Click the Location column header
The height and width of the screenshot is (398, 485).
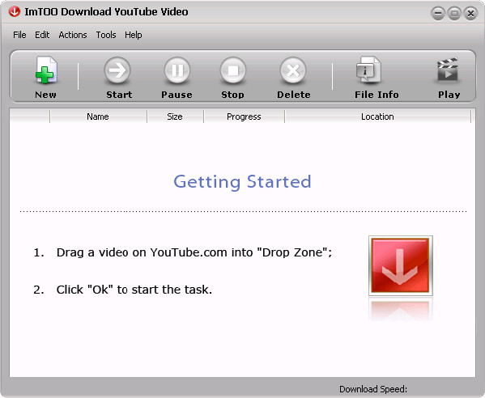(x=377, y=116)
